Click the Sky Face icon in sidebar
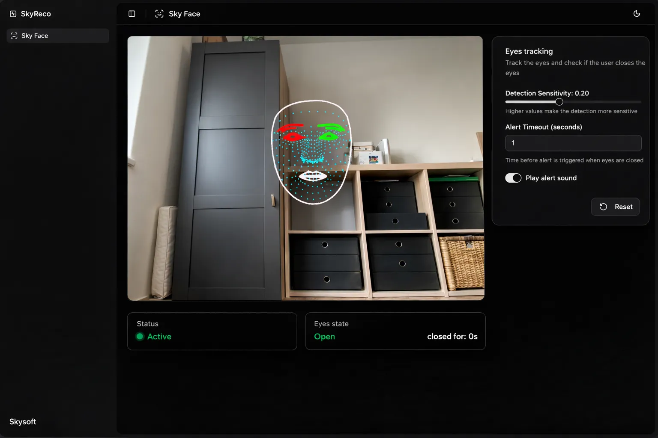The image size is (658, 438). [x=14, y=36]
